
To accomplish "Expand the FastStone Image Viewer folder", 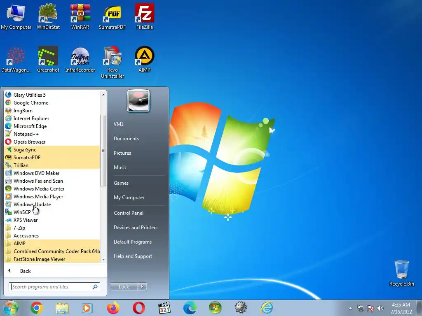I will point(52,259).
